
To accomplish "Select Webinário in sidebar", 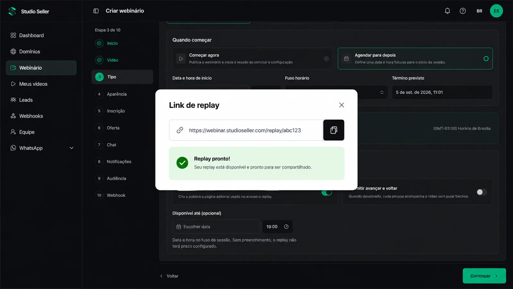I will 41,68.
